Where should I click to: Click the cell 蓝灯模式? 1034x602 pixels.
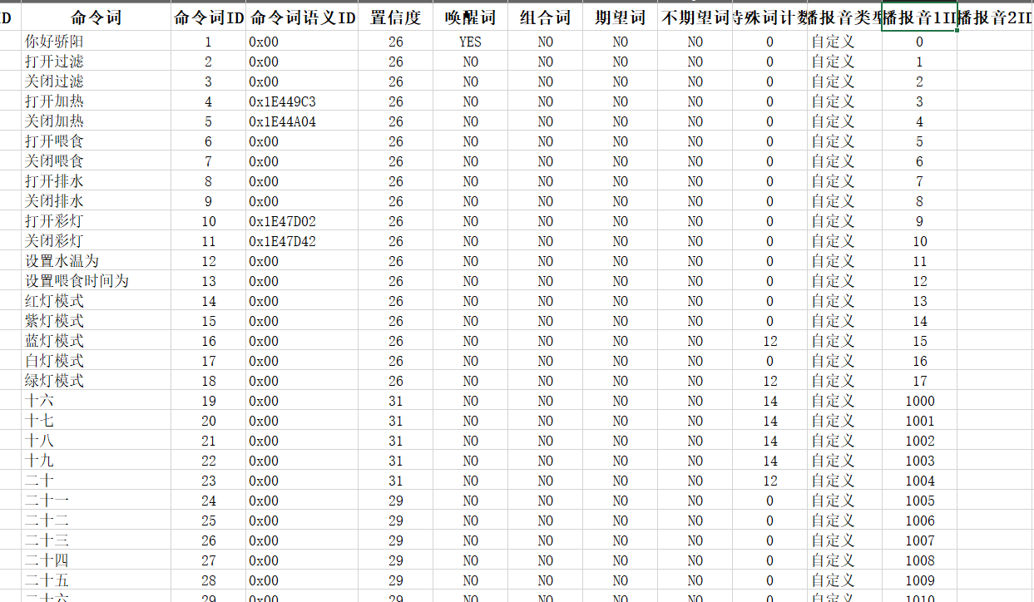click(96, 341)
